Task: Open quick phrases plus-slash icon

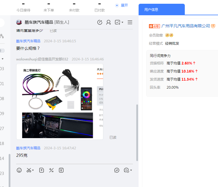Action: click(51, 170)
